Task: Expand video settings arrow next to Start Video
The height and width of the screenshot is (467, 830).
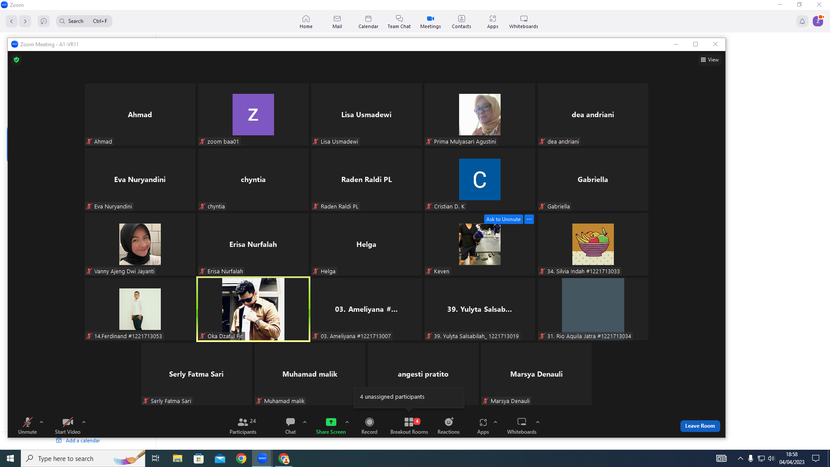Action: pos(84,422)
